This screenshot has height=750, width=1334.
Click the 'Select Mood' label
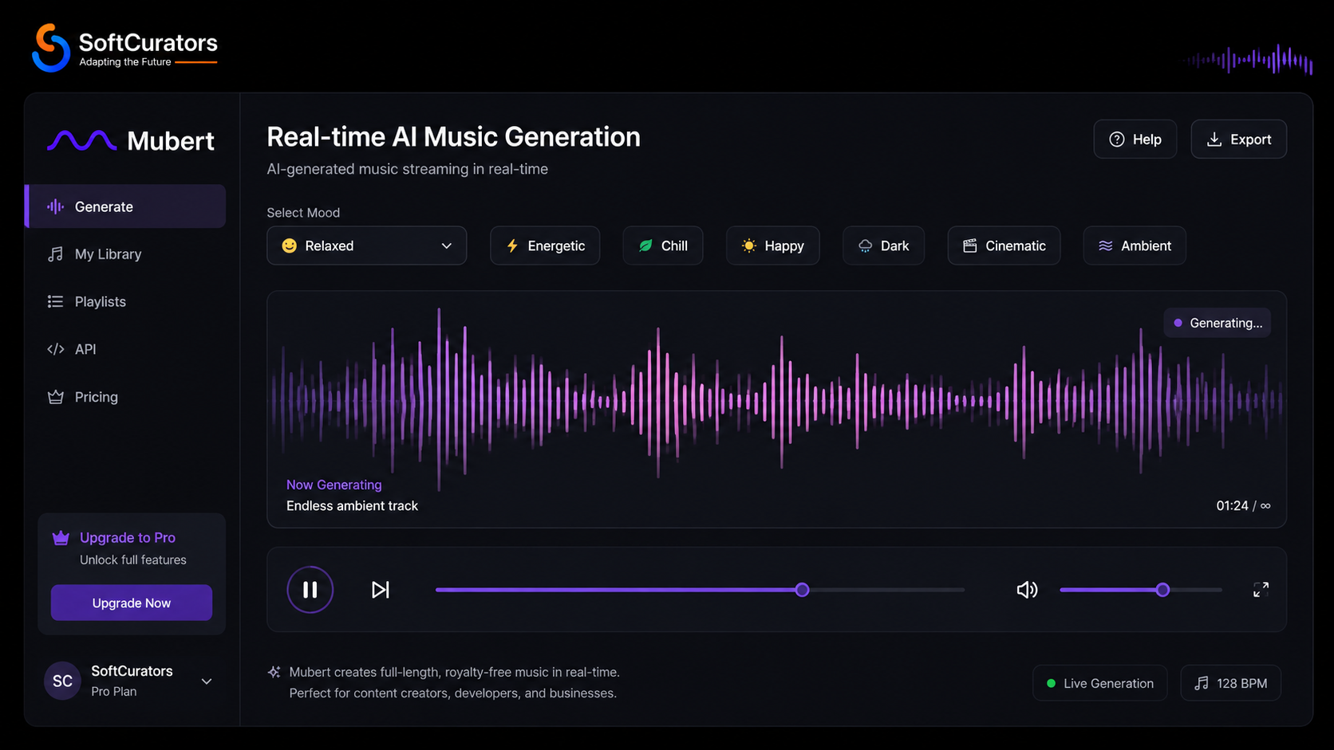(303, 213)
